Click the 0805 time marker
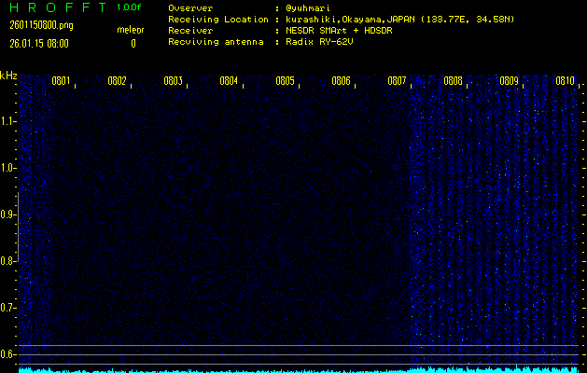The height and width of the screenshot is (373, 587). (x=286, y=82)
